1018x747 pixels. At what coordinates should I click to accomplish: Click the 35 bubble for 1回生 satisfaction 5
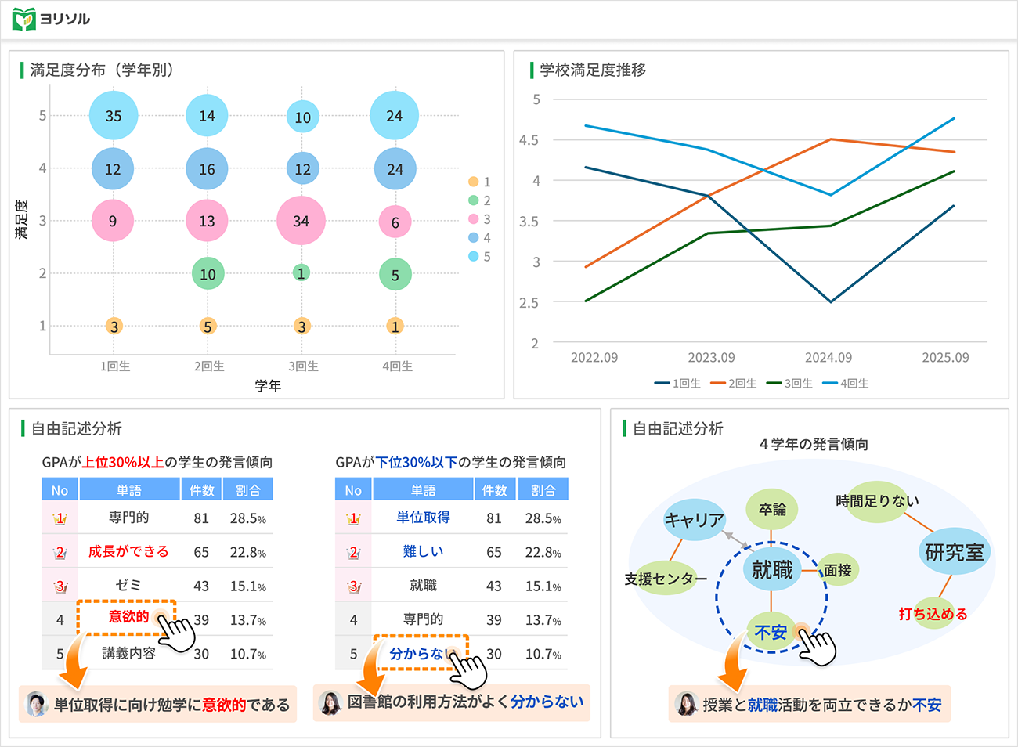coord(114,116)
